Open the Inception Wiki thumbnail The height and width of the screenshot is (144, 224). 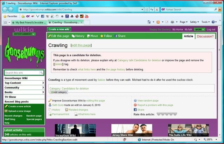[75, 130]
